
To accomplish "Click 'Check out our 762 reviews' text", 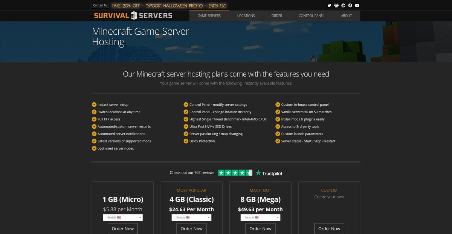I will pyautogui.click(x=192, y=172).
